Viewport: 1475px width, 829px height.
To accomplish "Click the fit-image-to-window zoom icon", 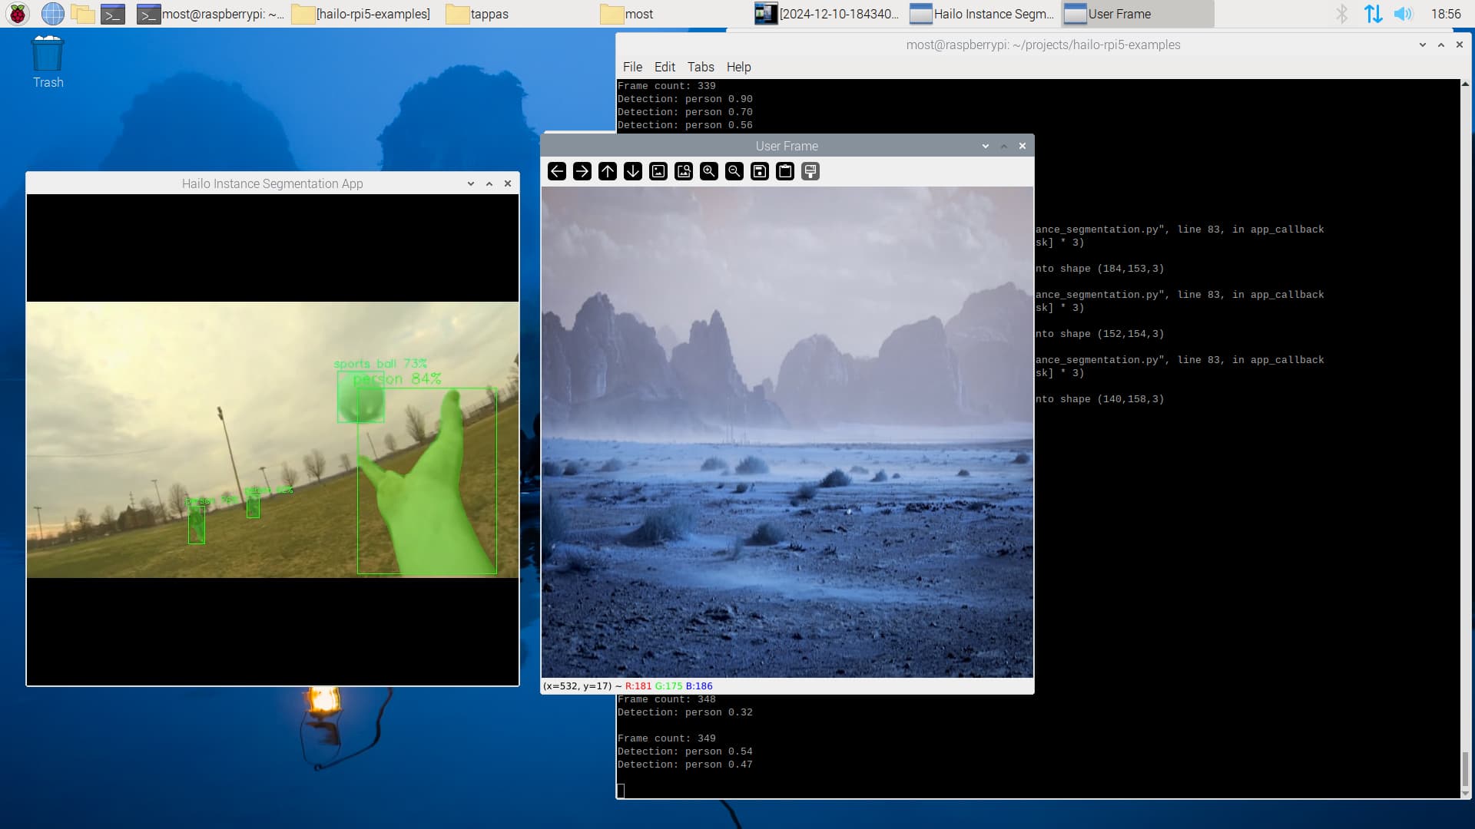I will [x=684, y=171].
